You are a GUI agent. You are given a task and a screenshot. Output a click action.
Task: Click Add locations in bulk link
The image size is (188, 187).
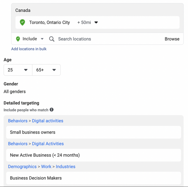(29, 49)
